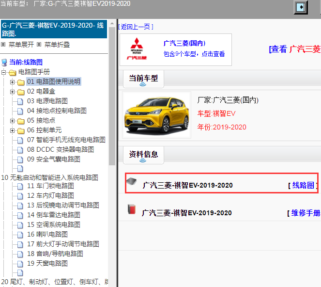This screenshot has width=321, height=287.
Task: Click the 菜单展开 expand-all icon
Action: click(3, 44)
